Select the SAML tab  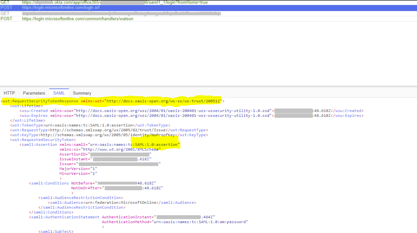(59, 93)
